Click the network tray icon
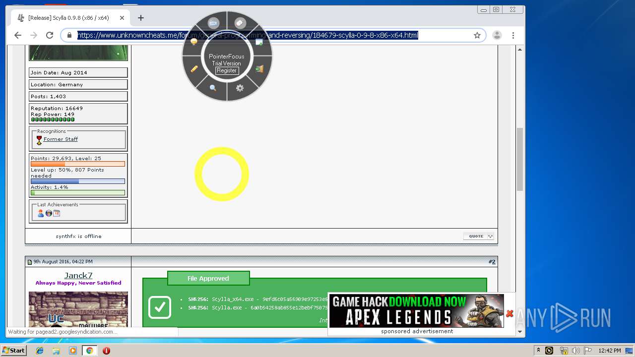The width and height of the screenshot is (635, 357). pos(564,351)
